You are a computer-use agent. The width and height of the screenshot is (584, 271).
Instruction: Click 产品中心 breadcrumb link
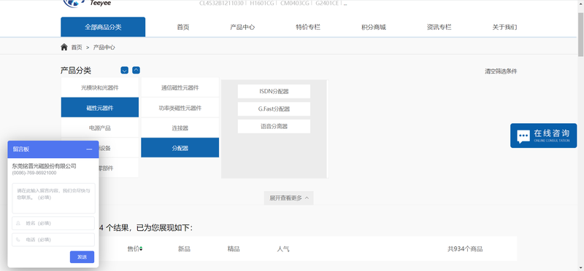104,47
